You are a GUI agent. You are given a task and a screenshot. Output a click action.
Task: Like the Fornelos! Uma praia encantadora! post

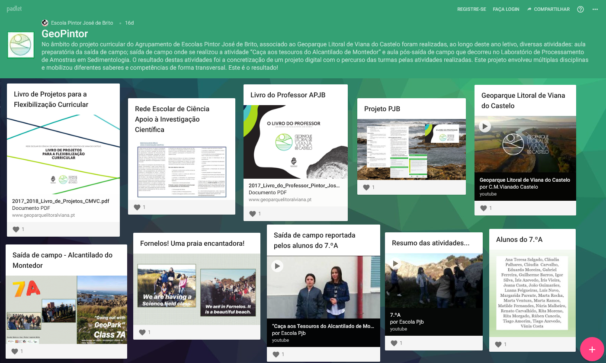142,332
